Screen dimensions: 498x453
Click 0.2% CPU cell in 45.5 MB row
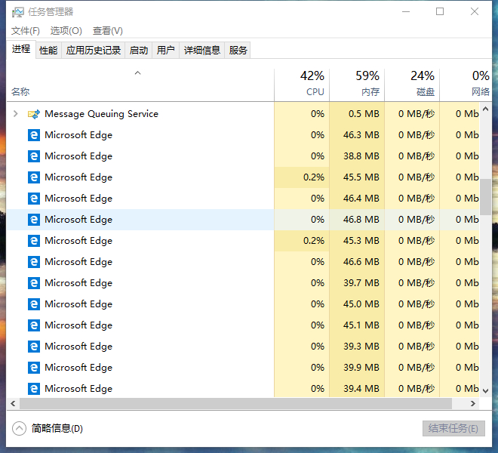click(x=302, y=177)
